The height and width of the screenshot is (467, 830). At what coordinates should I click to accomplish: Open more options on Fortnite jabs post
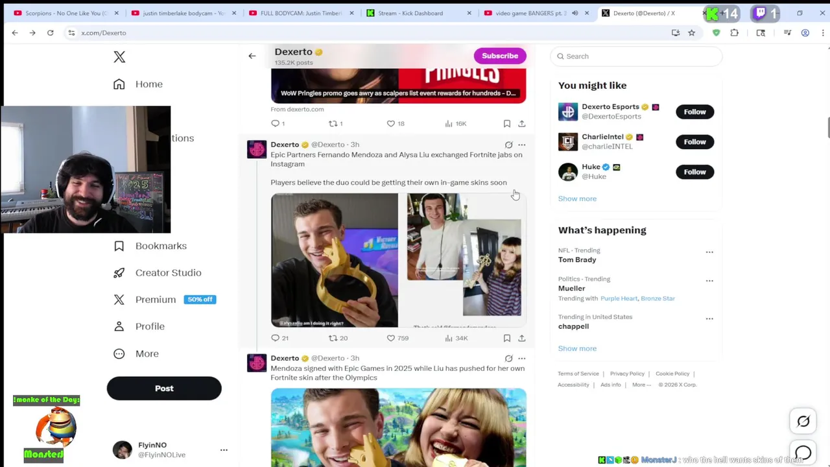click(x=521, y=145)
